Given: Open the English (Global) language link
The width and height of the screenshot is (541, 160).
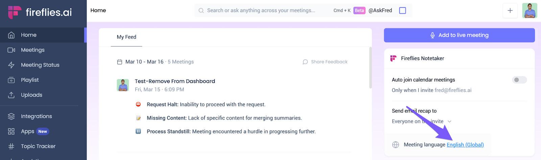Looking at the screenshot, I should [465, 145].
